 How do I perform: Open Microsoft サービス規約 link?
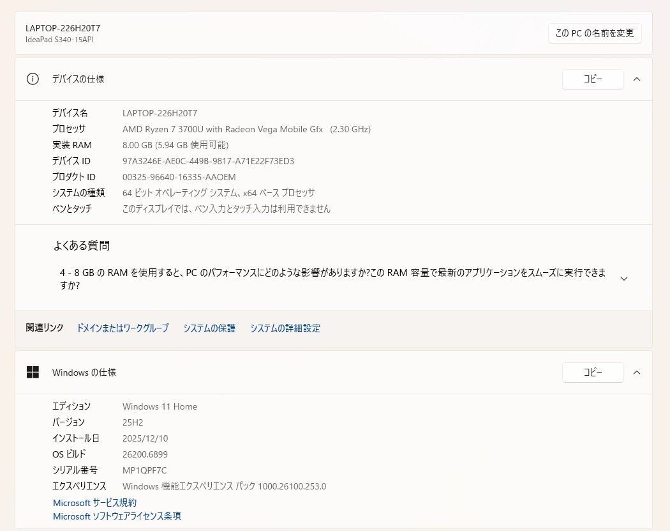[x=95, y=503]
